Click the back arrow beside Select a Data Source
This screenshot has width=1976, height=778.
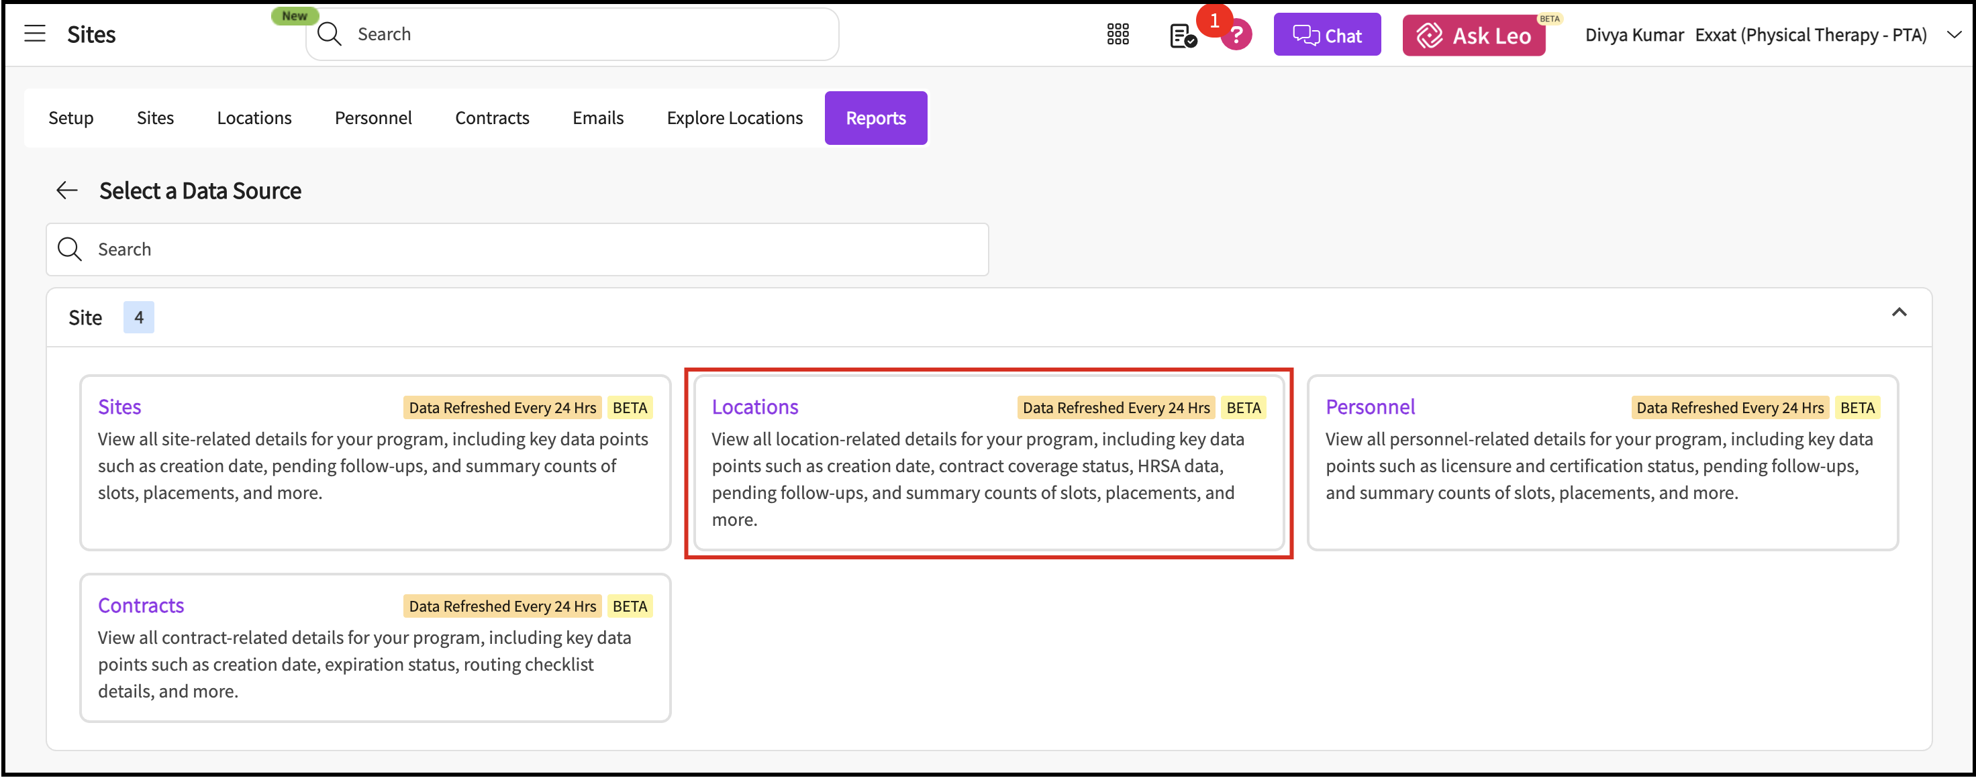click(x=68, y=190)
